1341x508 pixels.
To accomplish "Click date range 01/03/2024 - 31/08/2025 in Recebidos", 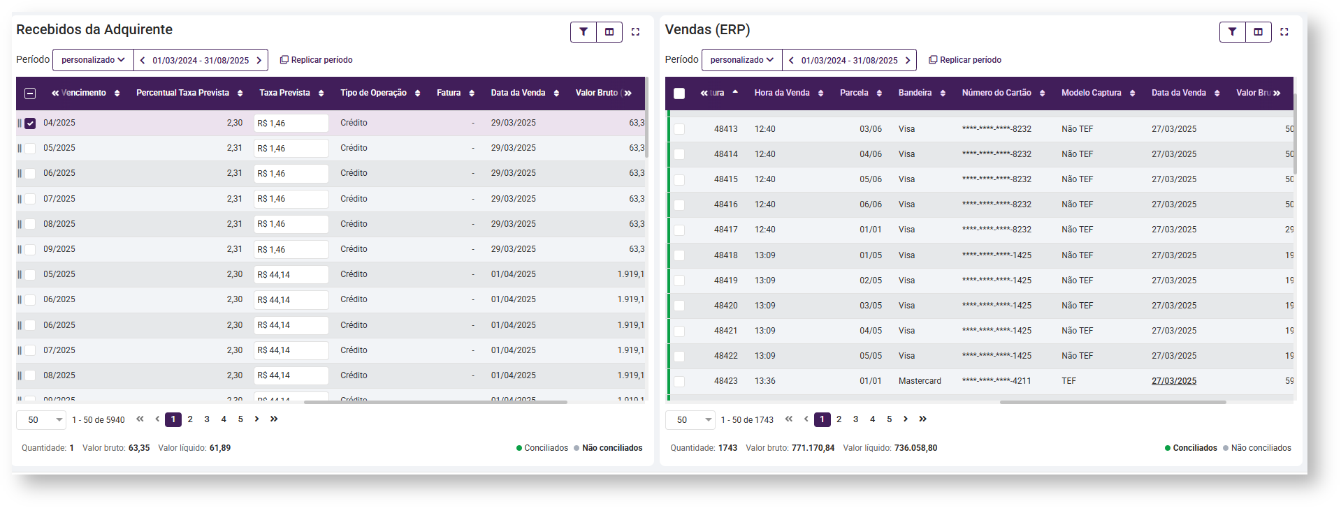I will tap(201, 61).
